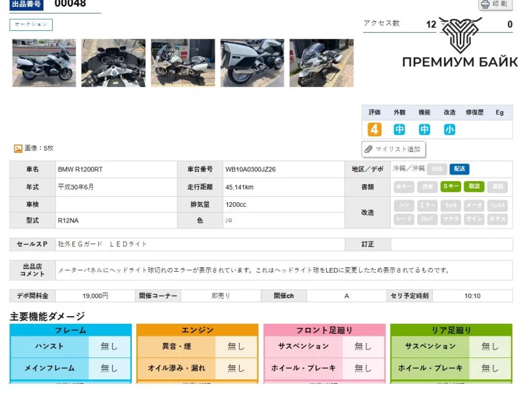Click the Premium Bike logo
This screenshot has height=395, width=527.
460,44
